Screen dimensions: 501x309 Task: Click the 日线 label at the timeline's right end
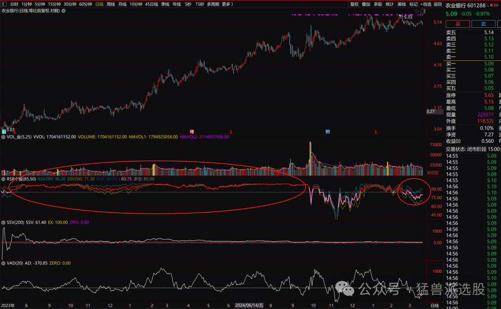pyautogui.click(x=435, y=306)
